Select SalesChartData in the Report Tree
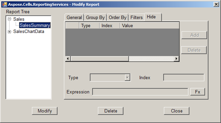 [x=29, y=31]
